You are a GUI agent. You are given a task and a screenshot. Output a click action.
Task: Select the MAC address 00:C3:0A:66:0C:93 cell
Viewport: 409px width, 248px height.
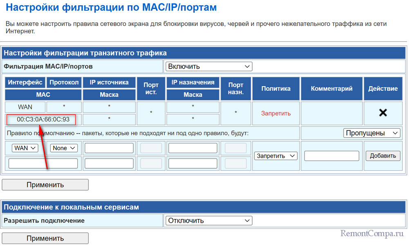tap(43, 120)
